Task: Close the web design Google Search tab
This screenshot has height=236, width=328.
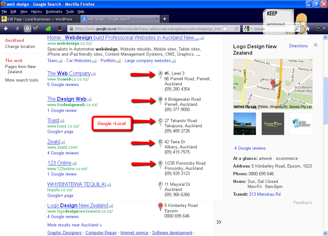Action: 156,19
